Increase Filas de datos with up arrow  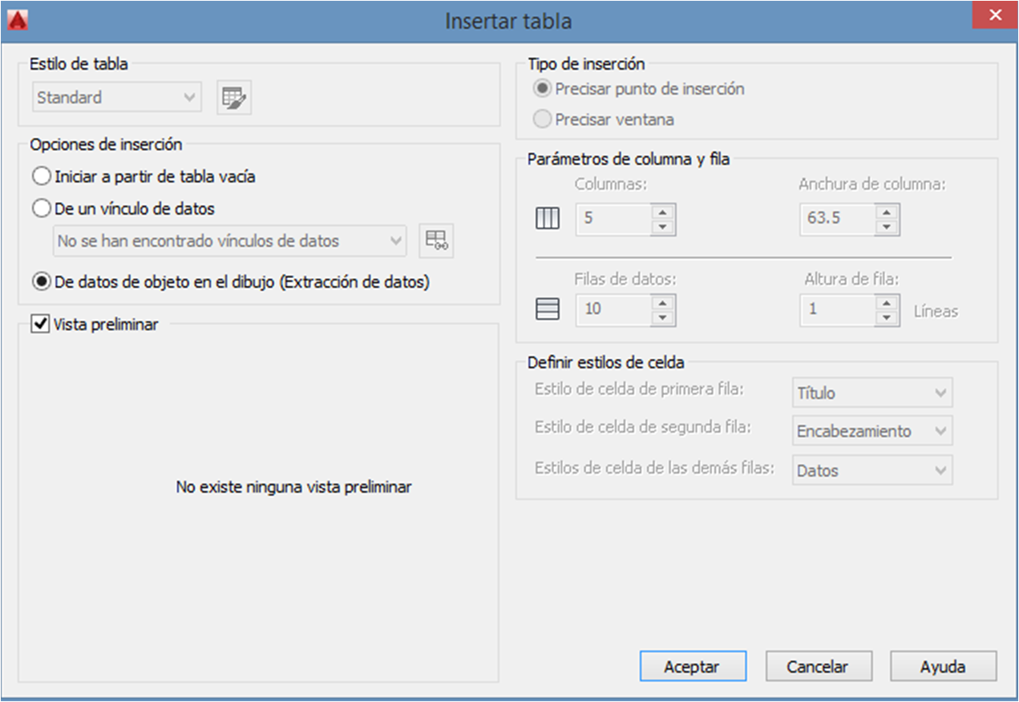662,303
